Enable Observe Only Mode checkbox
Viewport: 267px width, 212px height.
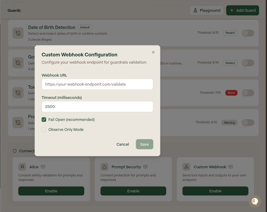point(44,130)
